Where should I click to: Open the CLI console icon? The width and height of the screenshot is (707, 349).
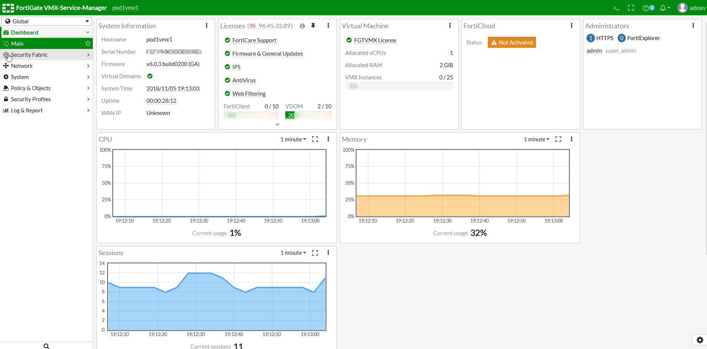616,8
